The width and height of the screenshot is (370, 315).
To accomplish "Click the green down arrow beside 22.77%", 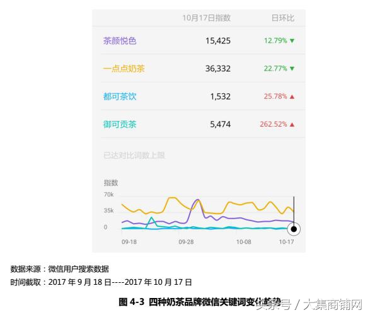I will 292,69.
